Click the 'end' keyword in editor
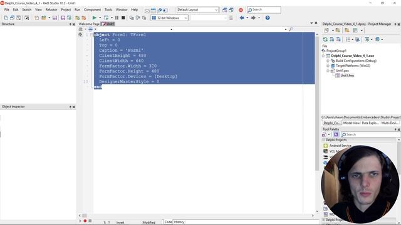 click(98, 87)
